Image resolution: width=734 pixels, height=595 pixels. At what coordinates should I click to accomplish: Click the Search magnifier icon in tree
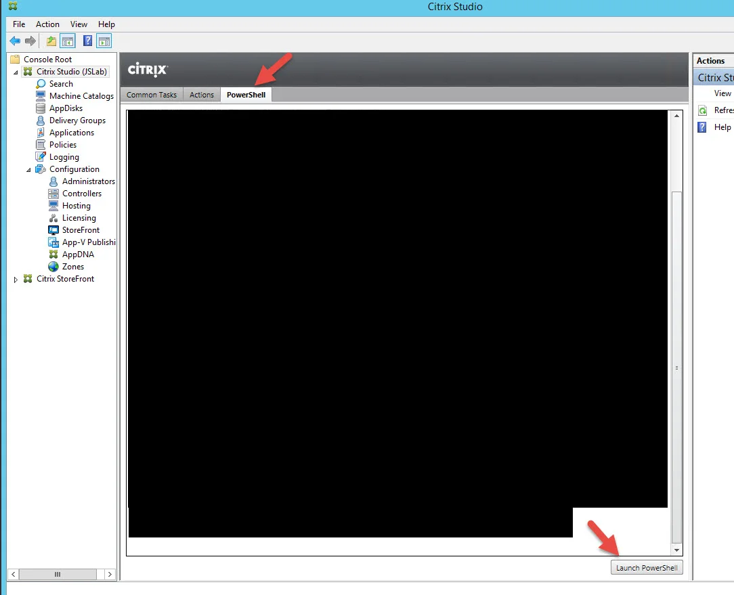[x=41, y=84]
